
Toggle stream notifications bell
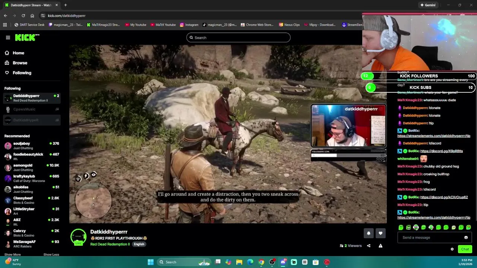point(369,233)
